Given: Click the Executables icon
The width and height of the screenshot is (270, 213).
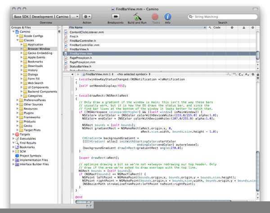Looking at the screenshot, I should pyautogui.click(x=17, y=138).
